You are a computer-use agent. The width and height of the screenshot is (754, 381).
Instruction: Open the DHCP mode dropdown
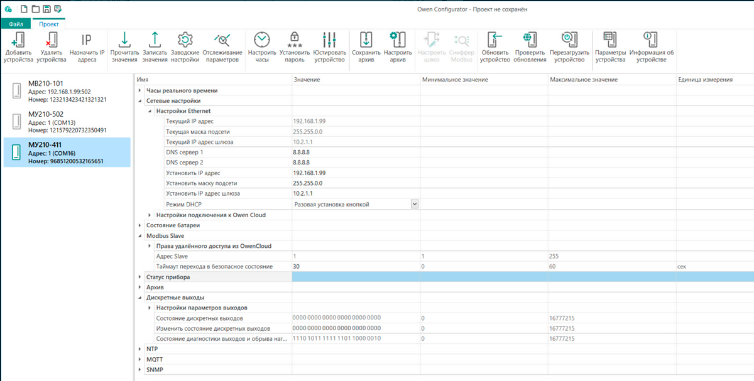[414, 204]
